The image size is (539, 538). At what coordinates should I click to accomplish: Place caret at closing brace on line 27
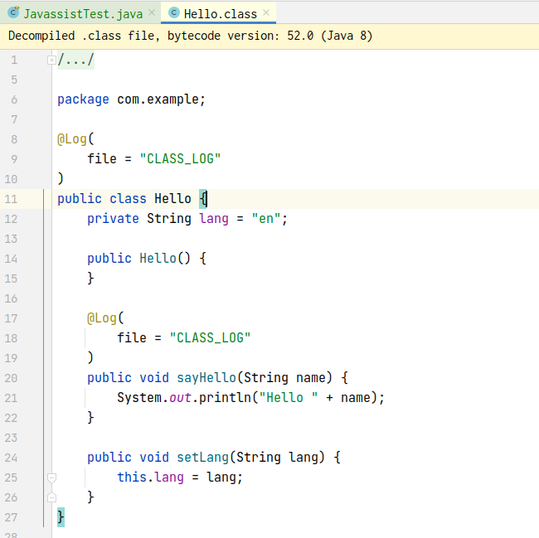(x=61, y=517)
